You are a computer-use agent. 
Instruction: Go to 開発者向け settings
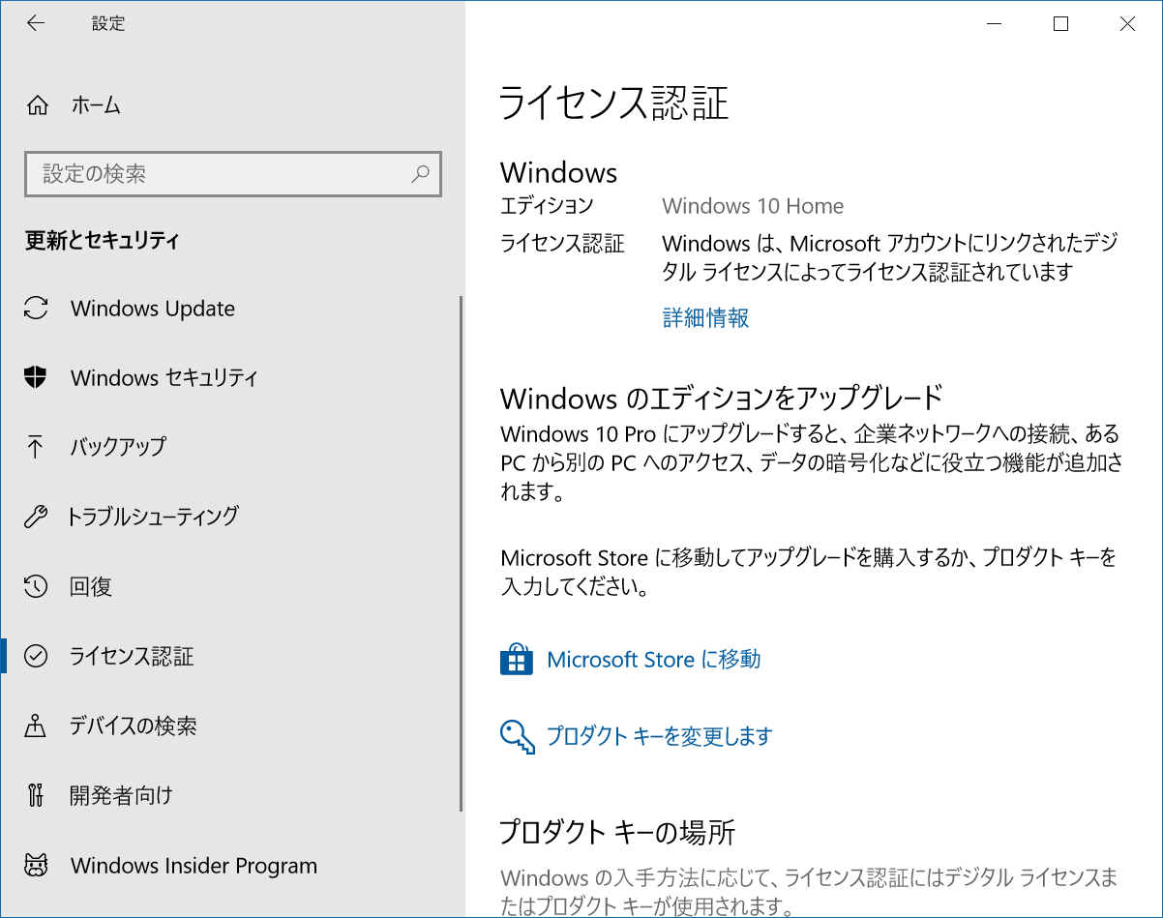pyautogui.click(x=232, y=795)
